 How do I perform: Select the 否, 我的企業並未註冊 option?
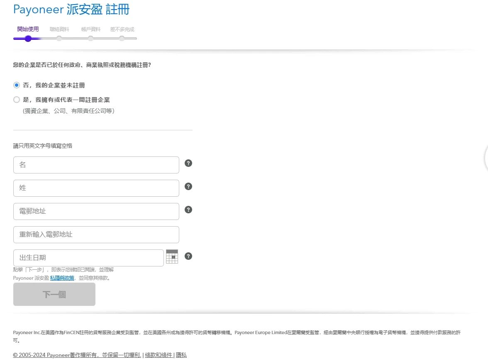pos(16,85)
